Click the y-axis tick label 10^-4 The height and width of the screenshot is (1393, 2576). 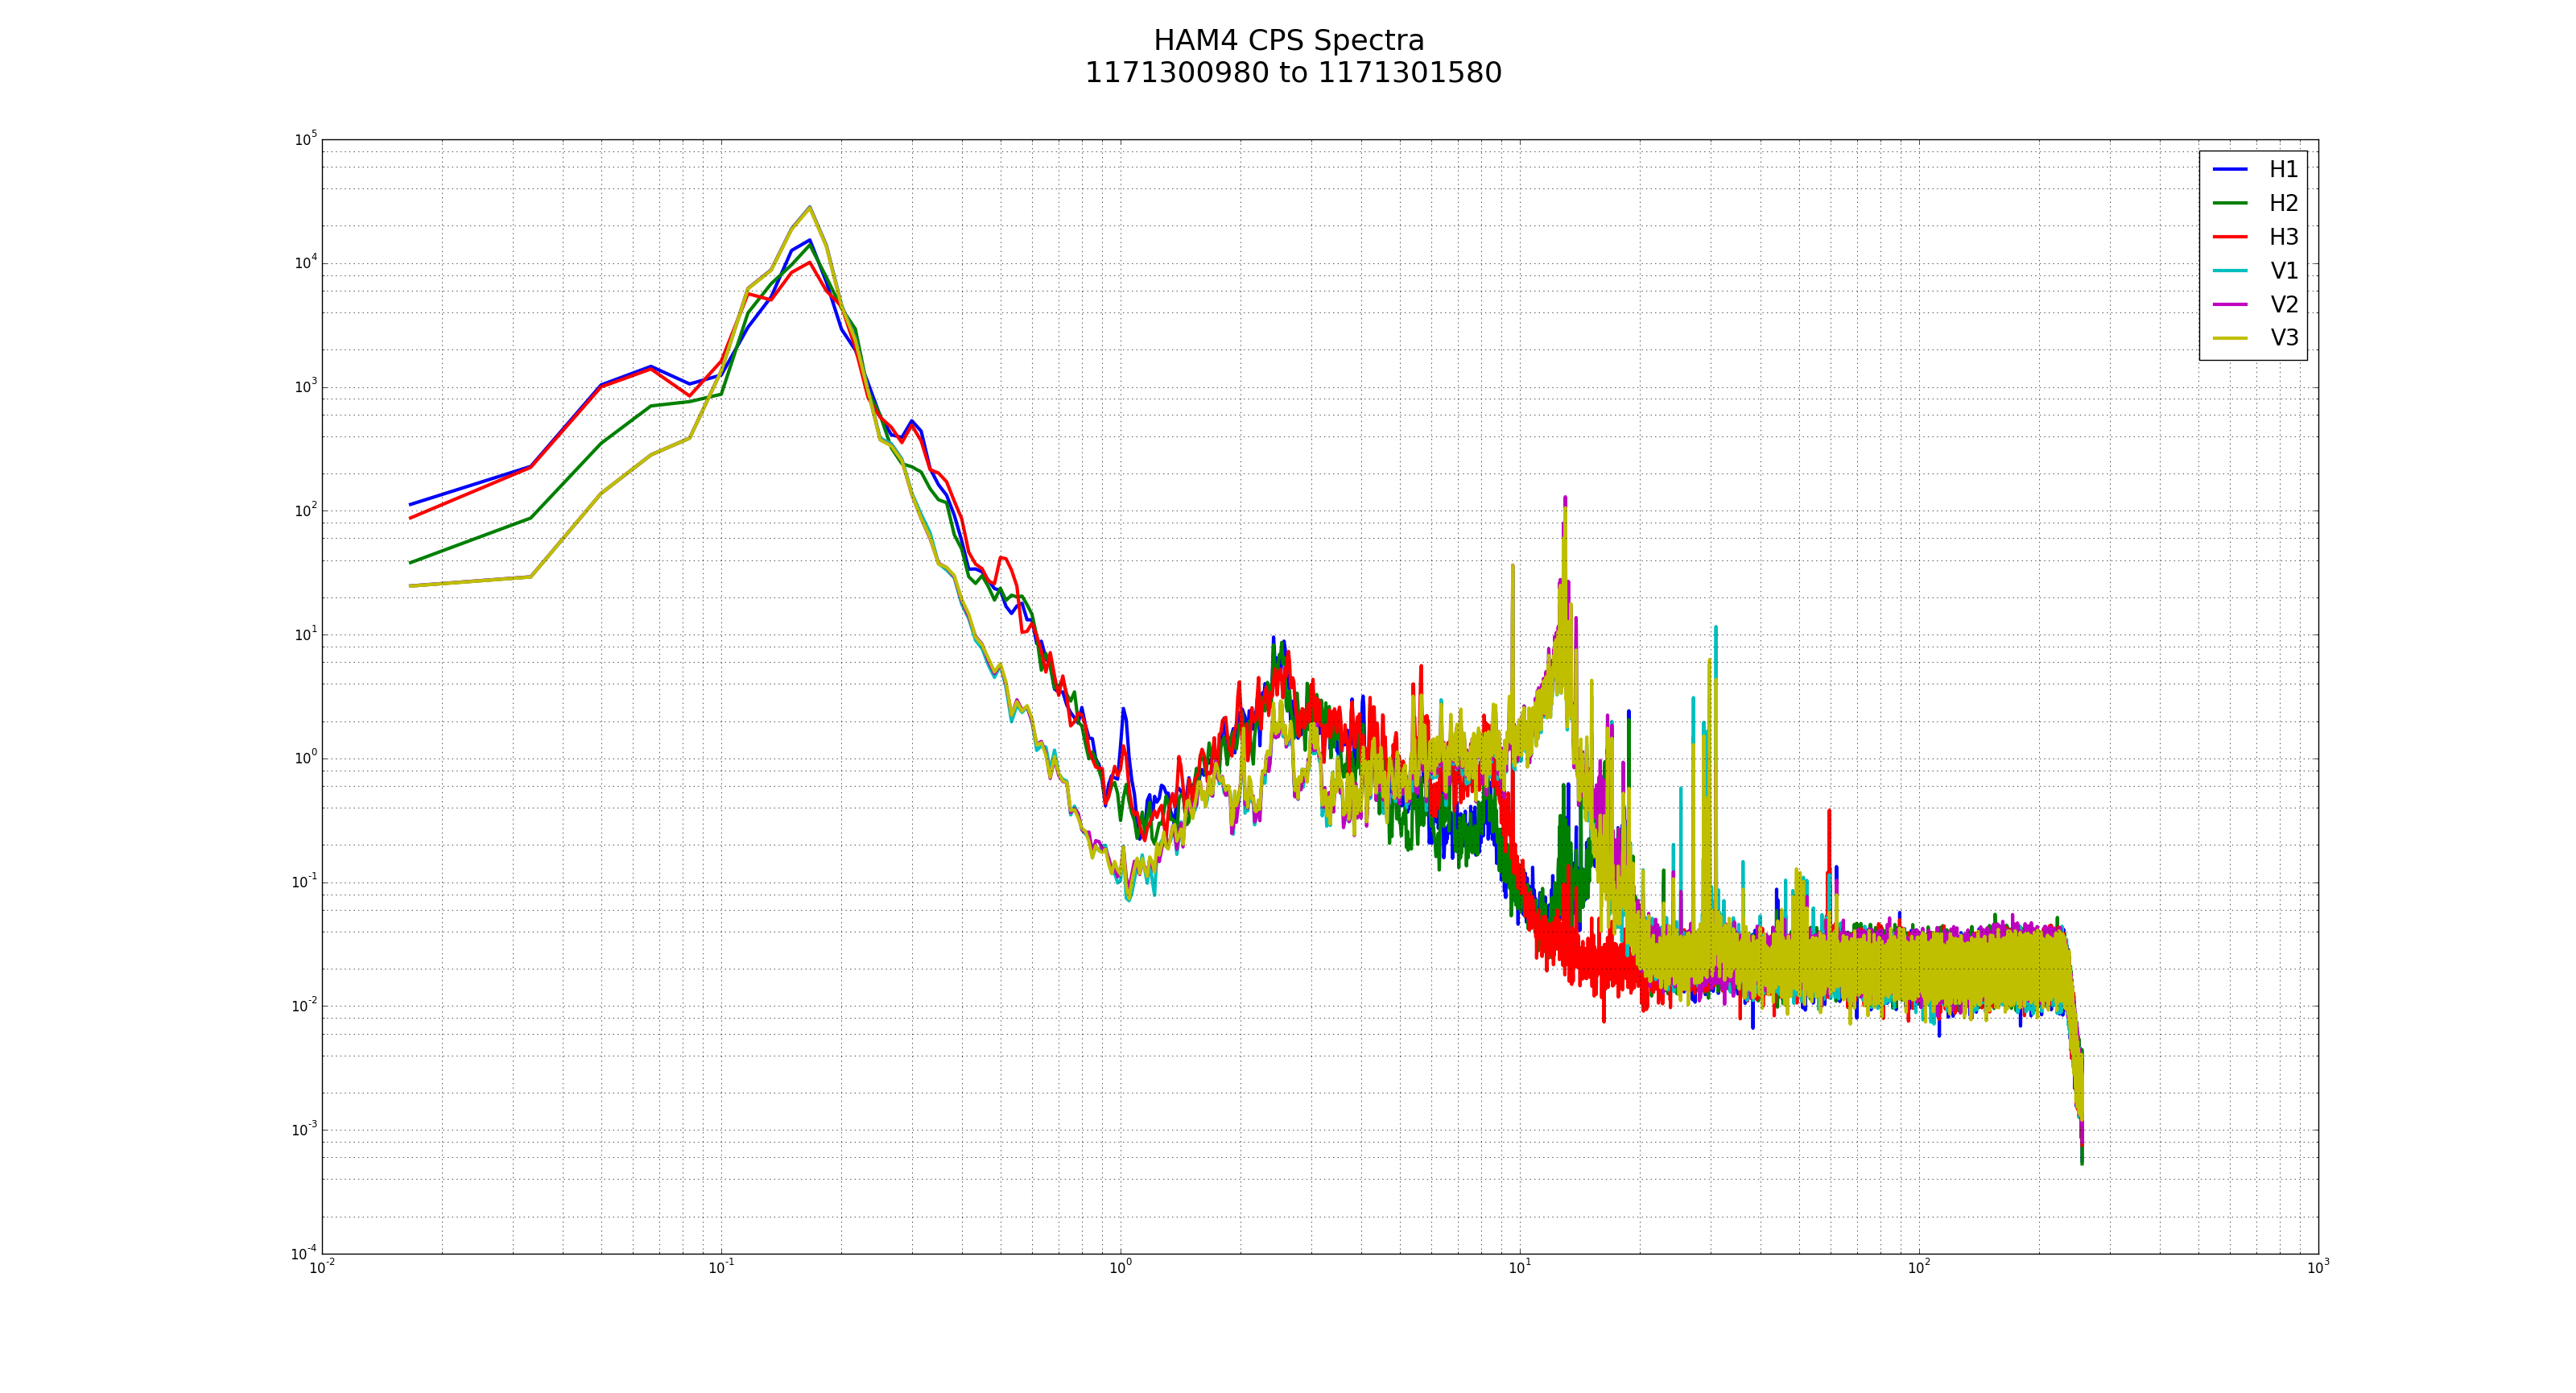point(304,1253)
